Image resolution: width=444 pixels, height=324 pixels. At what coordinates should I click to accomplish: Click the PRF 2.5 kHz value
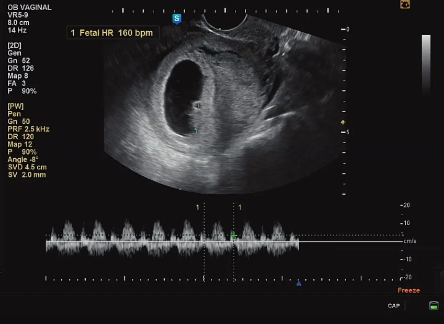coord(28,129)
